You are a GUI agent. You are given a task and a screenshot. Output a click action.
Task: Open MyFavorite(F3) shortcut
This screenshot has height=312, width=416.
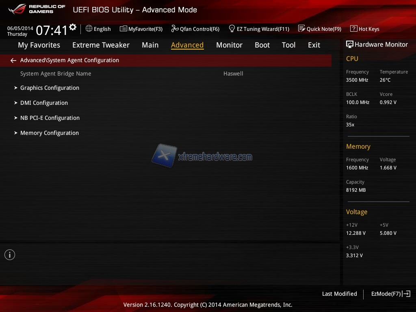coord(141,29)
